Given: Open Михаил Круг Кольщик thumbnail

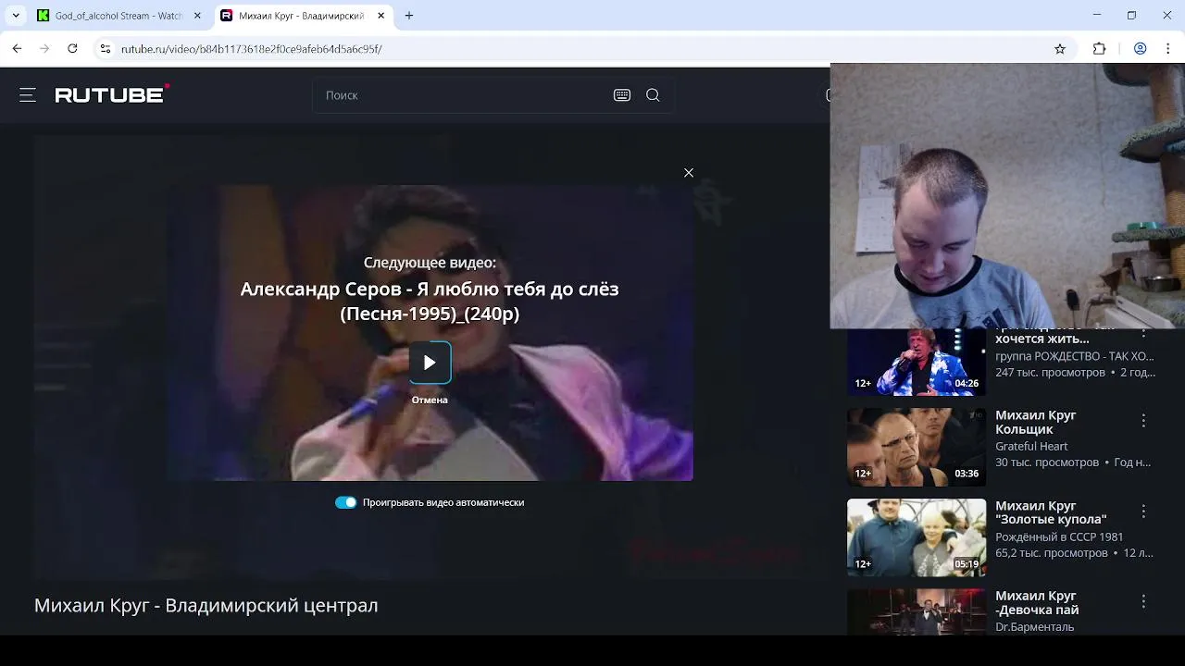Looking at the screenshot, I should tap(917, 448).
